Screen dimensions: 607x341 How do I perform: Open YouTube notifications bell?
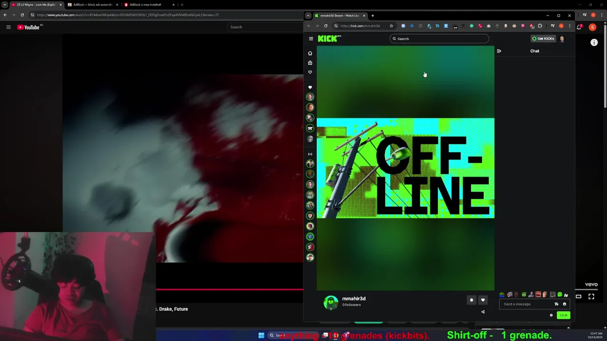[x=579, y=27]
